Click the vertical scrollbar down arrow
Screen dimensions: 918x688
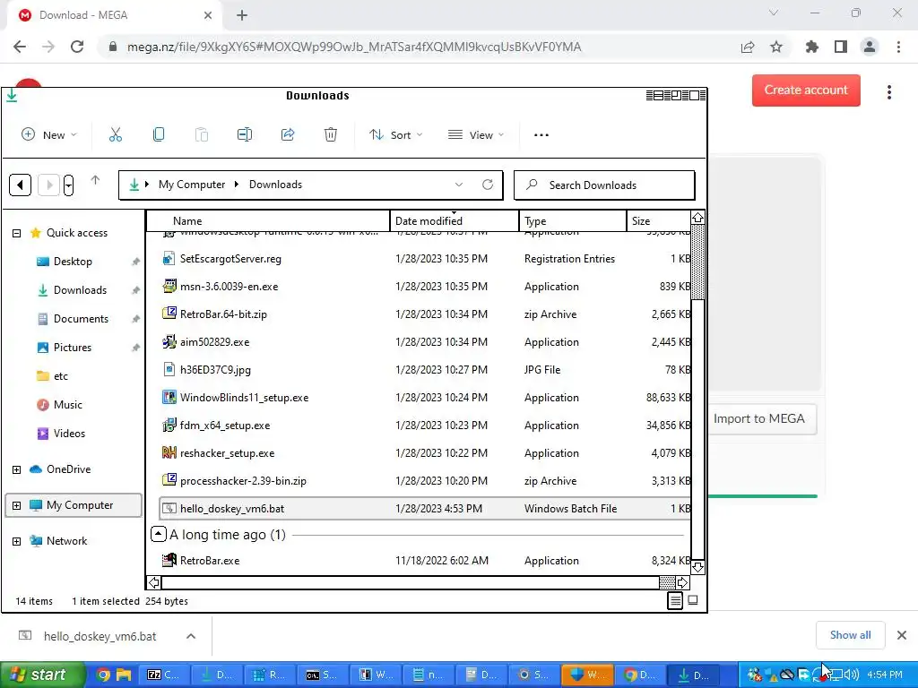point(697,567)
